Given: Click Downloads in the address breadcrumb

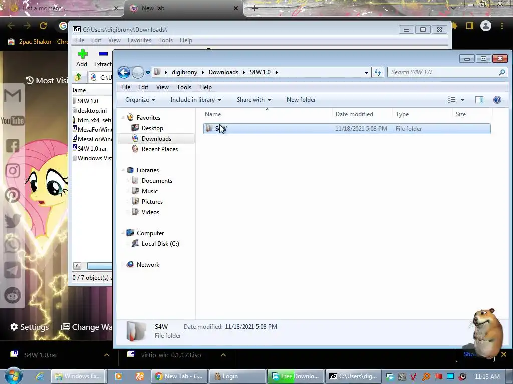Looking at the screenshot, I should tap(223, 72).
